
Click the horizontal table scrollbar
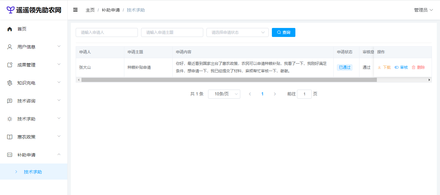tap(229, 80)
